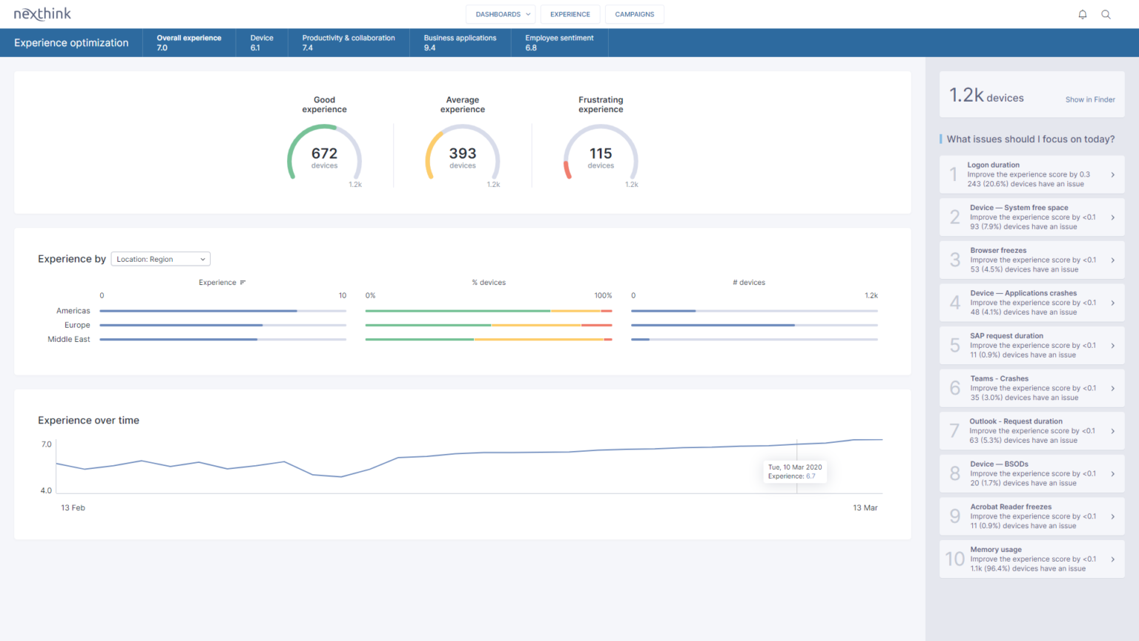Open Logon duration details via its arrow icon
The height and width of the screenshot is (641, 1139).
[x=1112, y=174]
